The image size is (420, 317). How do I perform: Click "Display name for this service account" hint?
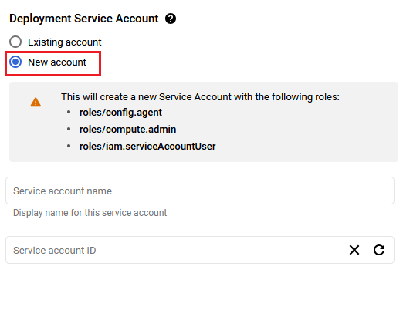pyautogui.click(x=90, y=213)
